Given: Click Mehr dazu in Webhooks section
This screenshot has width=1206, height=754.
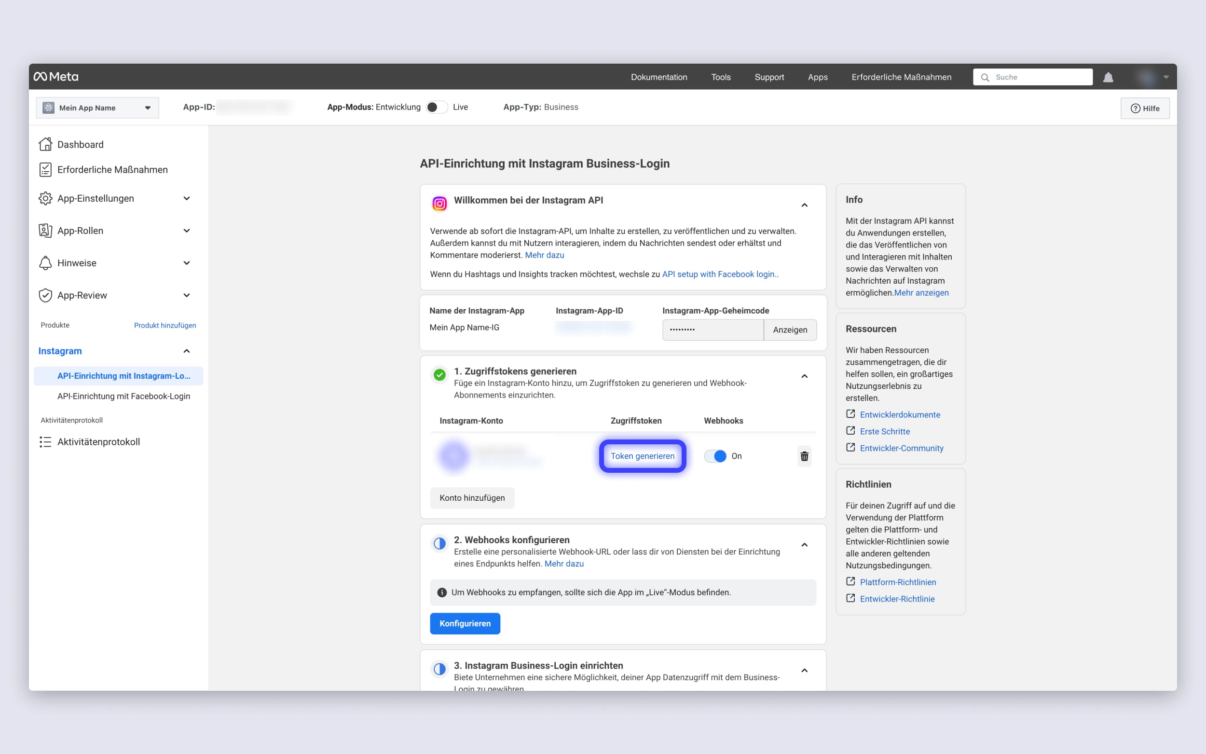Looking at the screenshot, I should coord(564,563).
